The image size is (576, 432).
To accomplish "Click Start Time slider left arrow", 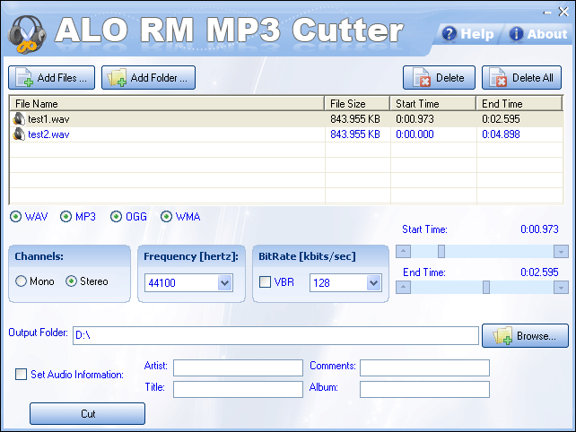I will (404, 252).
